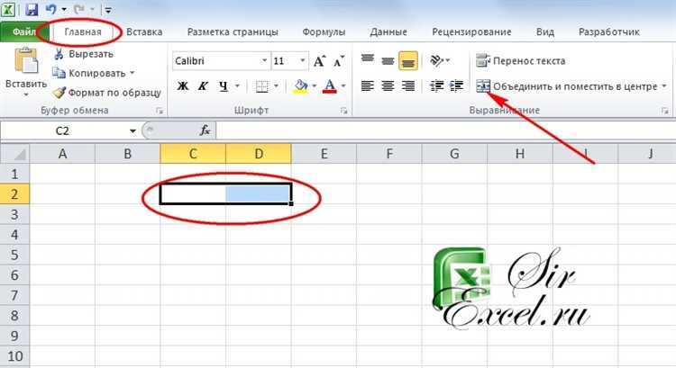Open dropdown next to Объединить и поместить в центре
The width and height of the screenshot is (676, 368).
pos(664,86)
